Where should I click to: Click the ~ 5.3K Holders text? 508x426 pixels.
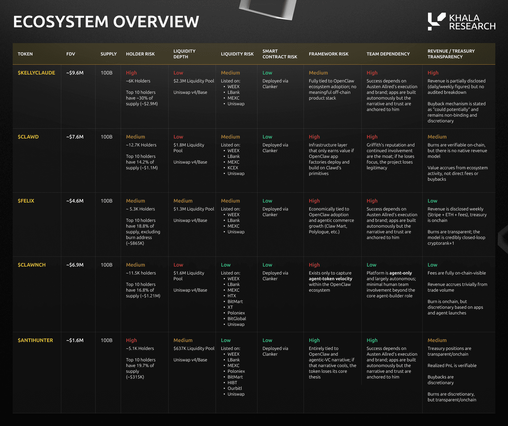pos(140,209)
